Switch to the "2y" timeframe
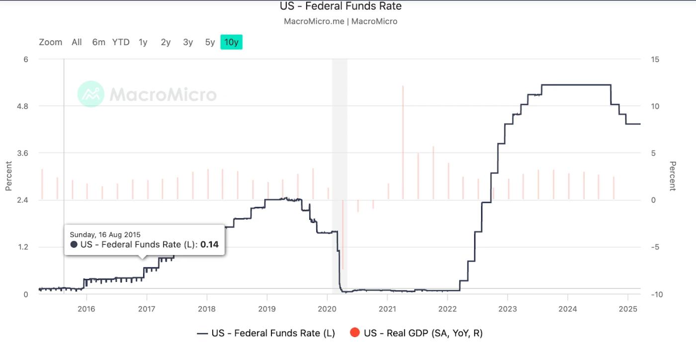Viewport: 696px width, 344px height. [165, 42]
